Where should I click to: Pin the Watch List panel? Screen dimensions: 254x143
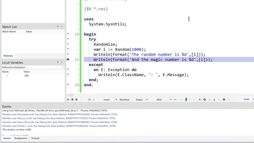coord(58,27)
